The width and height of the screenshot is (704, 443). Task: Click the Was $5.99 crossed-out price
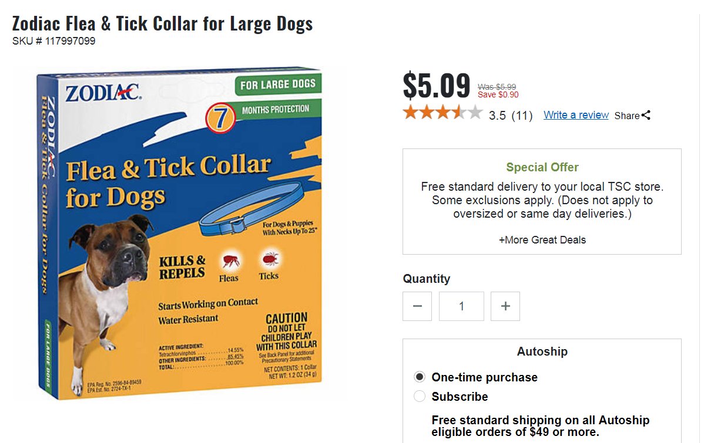click(497, 86)
